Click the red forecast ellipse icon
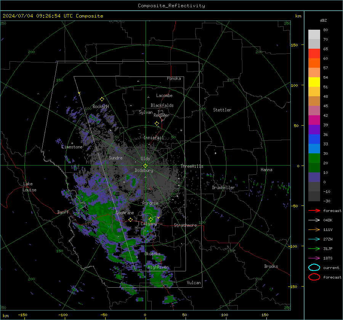Screen dimensions: 343x320 point(314,277)
